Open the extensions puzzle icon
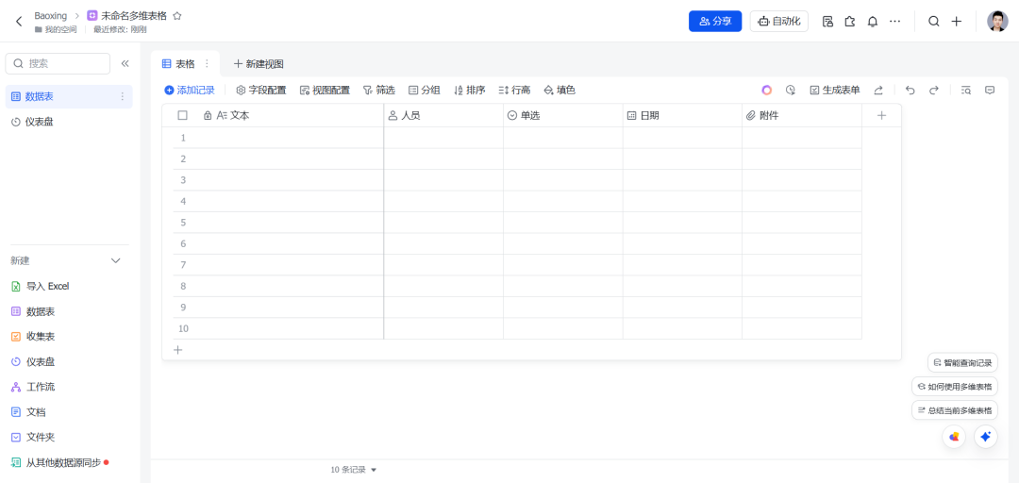The image size is (1019, 483). [x=850, y=22]
